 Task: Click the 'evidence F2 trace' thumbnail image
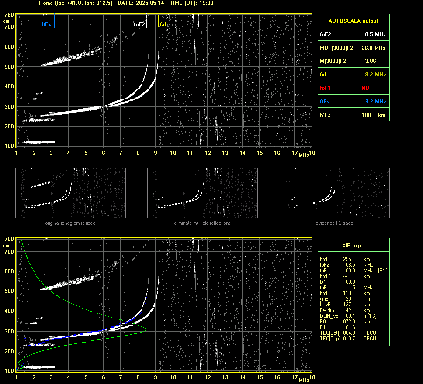[335, 193]
